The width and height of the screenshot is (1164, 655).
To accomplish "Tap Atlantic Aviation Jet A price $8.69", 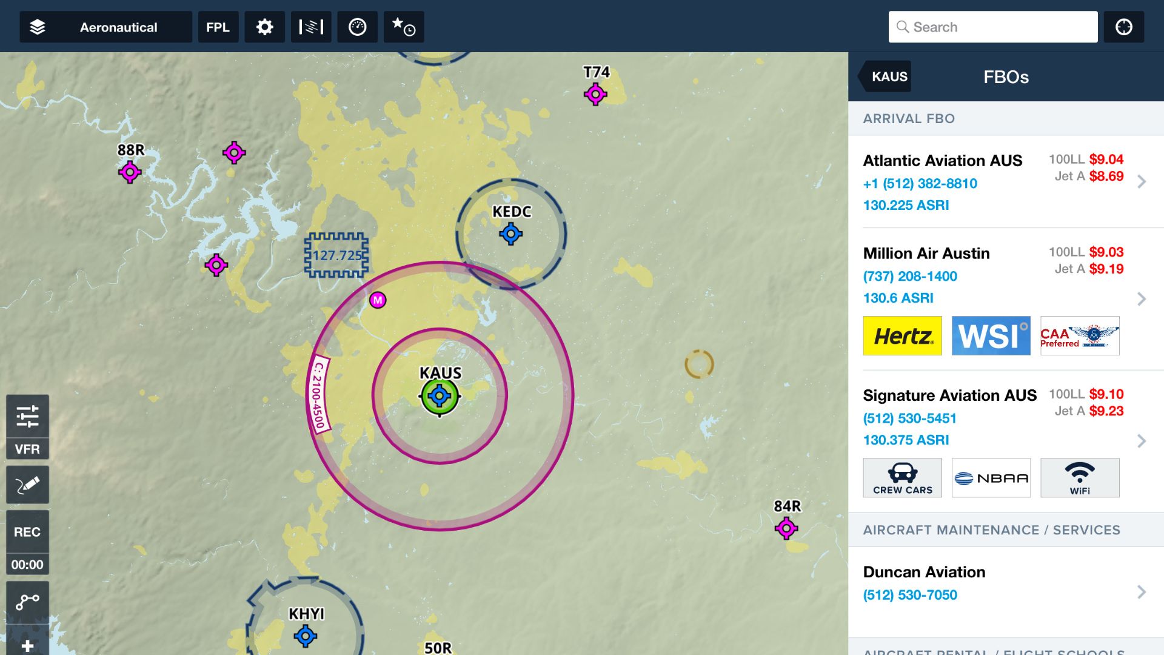I will tap(1106, 176).
